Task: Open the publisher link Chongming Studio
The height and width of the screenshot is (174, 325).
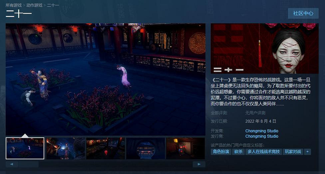Action: coord(262,136)
